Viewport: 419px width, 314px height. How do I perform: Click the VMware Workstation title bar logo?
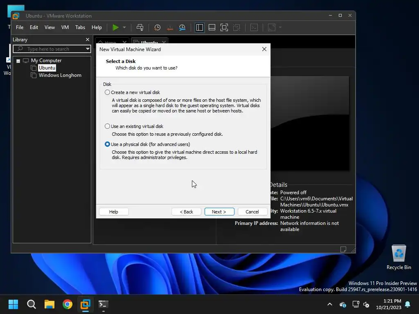click(x=16, y=16)
